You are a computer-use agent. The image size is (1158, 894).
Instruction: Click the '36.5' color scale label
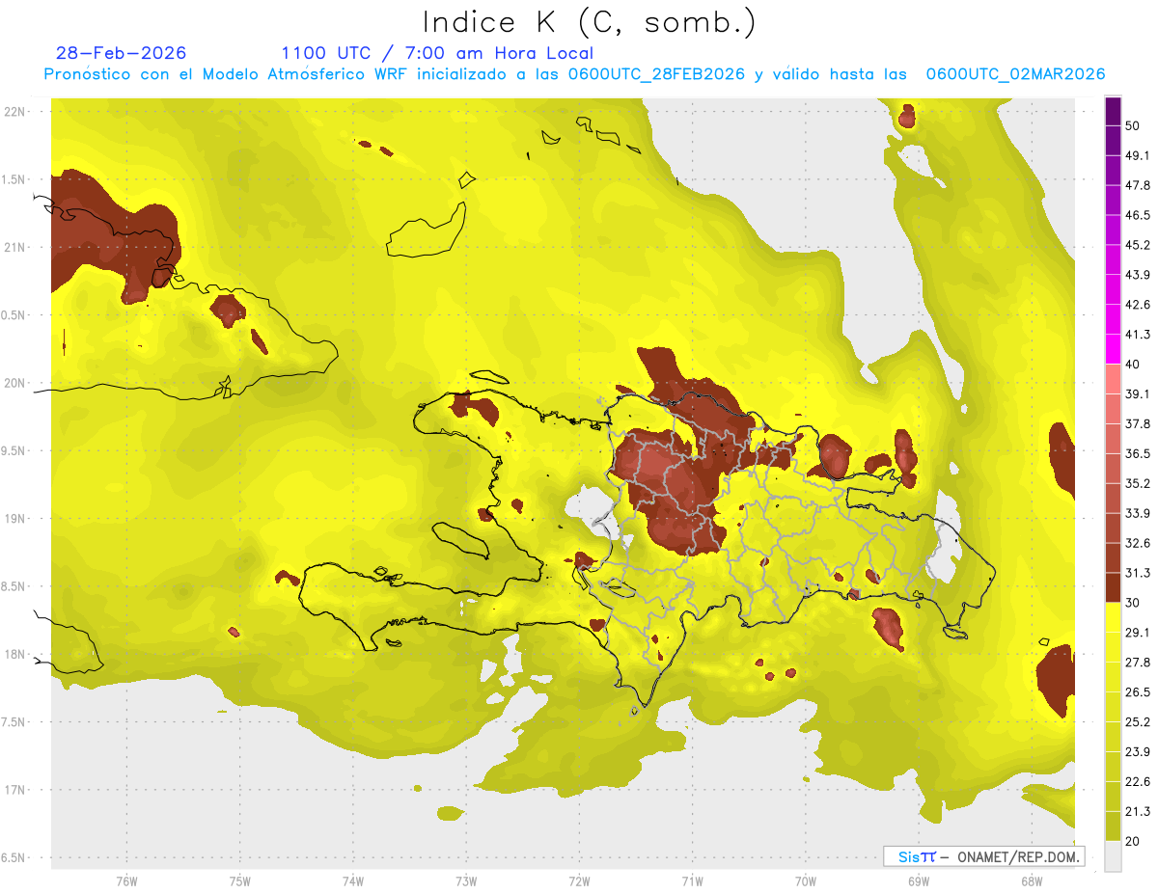(x=1138, y=454)
